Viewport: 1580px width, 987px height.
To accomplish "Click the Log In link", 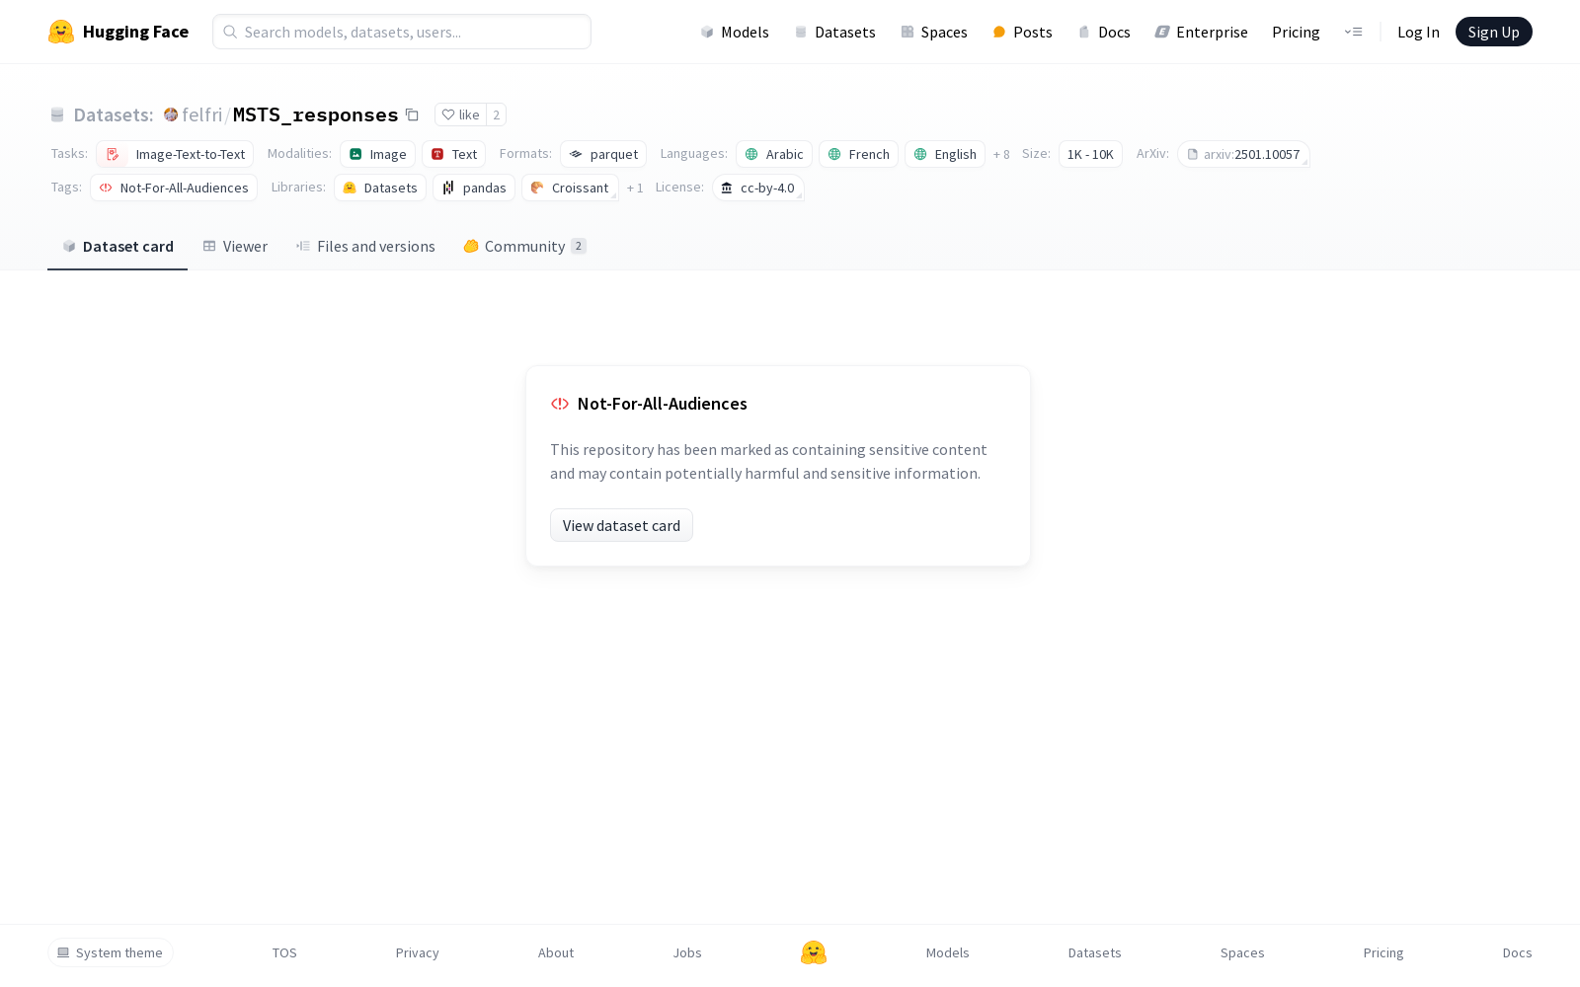I will [x=1418, y=32].
